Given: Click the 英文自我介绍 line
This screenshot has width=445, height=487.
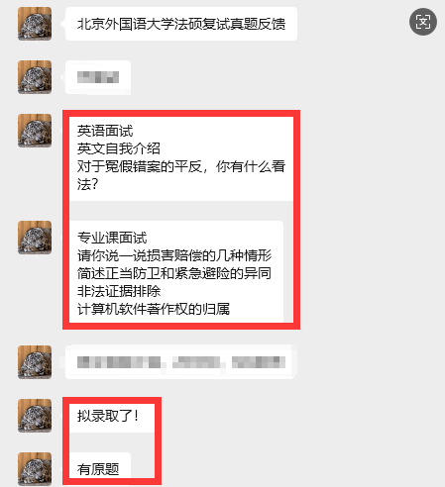Looking at the screenshot, I should (x=119, y=148).
